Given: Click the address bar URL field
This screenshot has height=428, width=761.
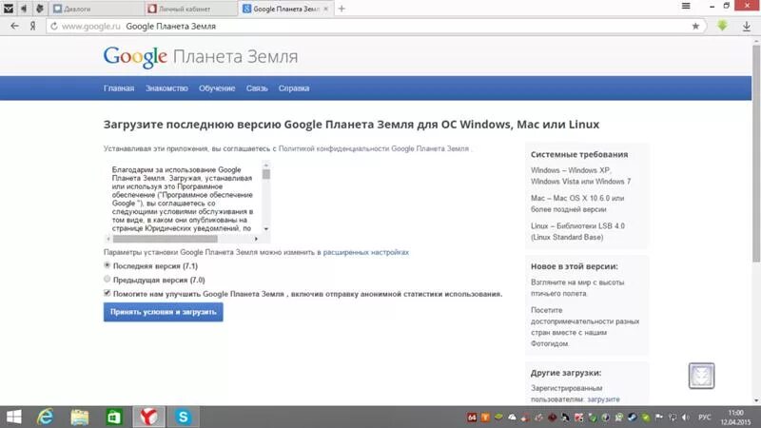Looking at the screenshot, I should 374,27.
